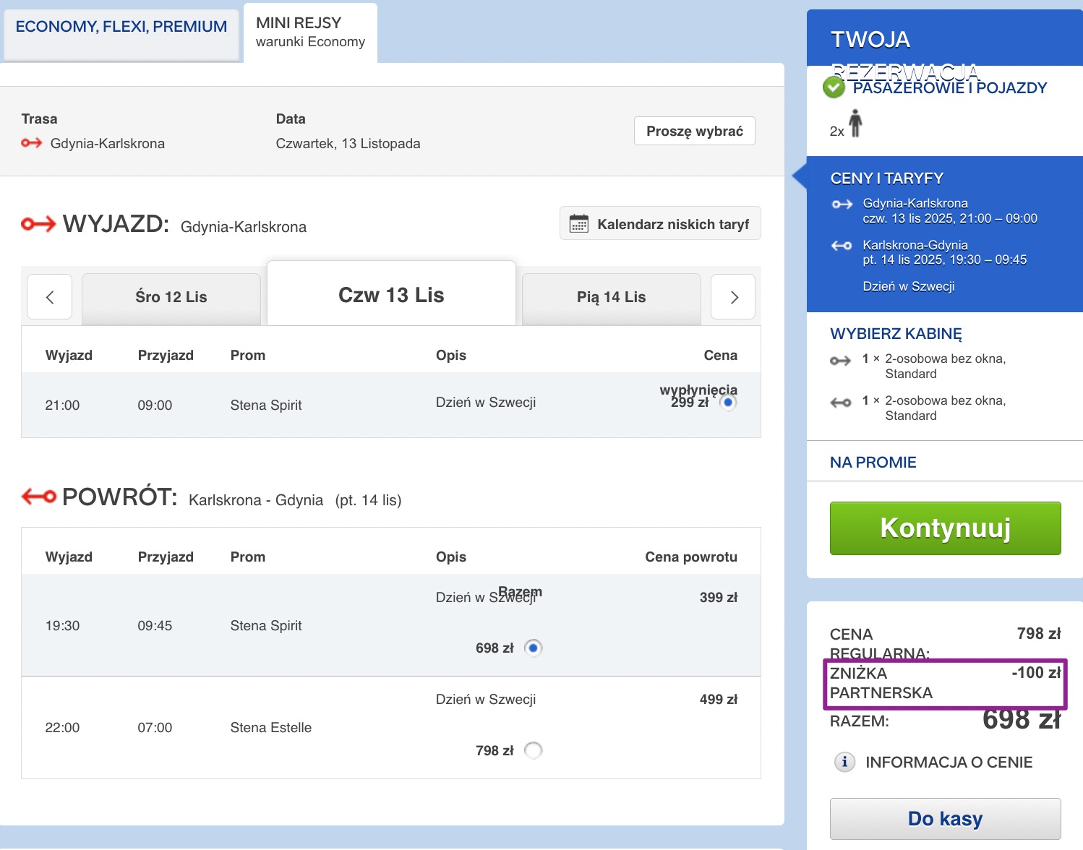Click the green checkmark next to Pasażerowie i Pojazdy

[834, 87]
